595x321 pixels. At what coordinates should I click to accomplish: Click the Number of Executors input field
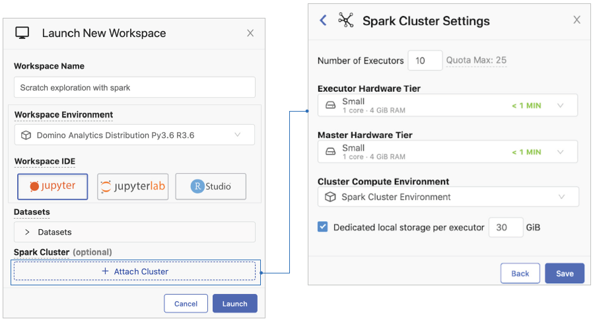(x=425, y=61)
